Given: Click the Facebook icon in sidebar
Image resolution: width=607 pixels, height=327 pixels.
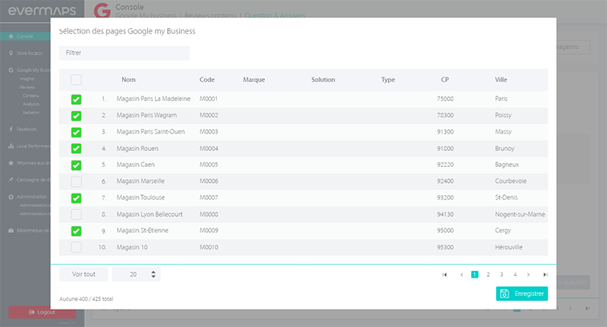Looking at the screenshot, I should tap(10, 129).
